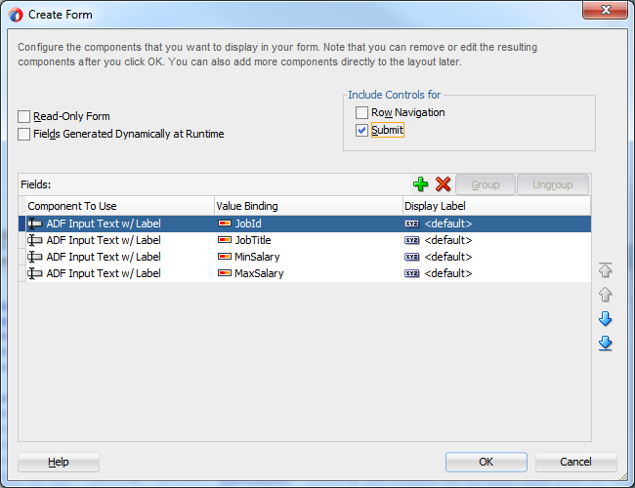The height and width of the screenshot is (488, 635).
Task: Click <default> display label for MaxSalary
Action: 447,273
